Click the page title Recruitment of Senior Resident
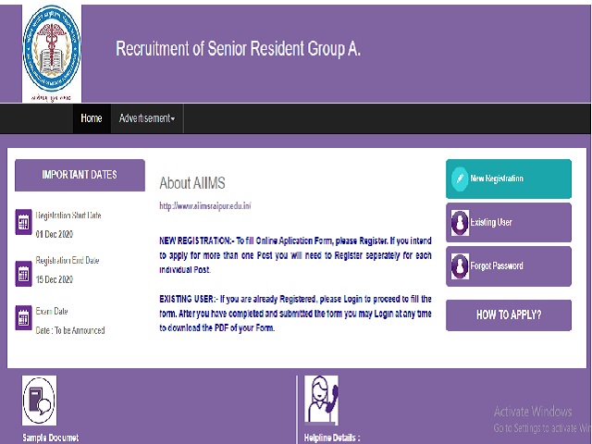 point(239,49)
